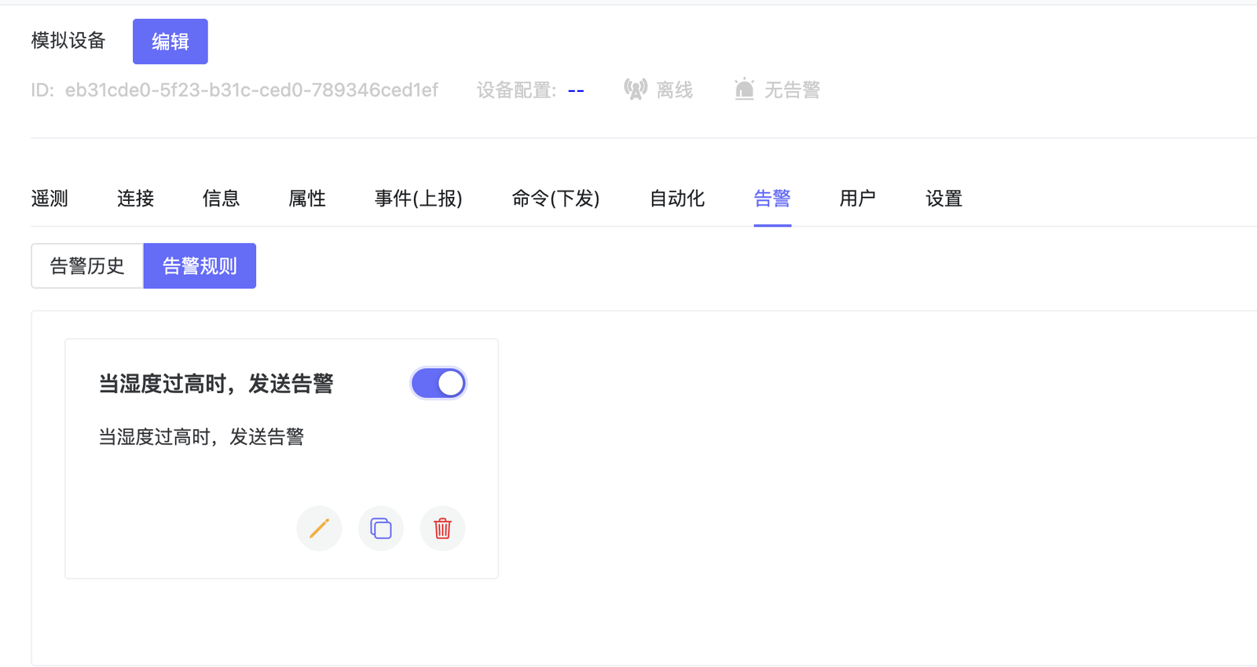Click the copy icon on alarm rule card

381,528
